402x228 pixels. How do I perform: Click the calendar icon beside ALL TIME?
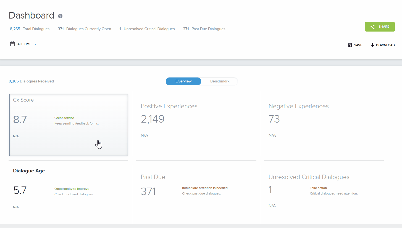coord(12,44)
